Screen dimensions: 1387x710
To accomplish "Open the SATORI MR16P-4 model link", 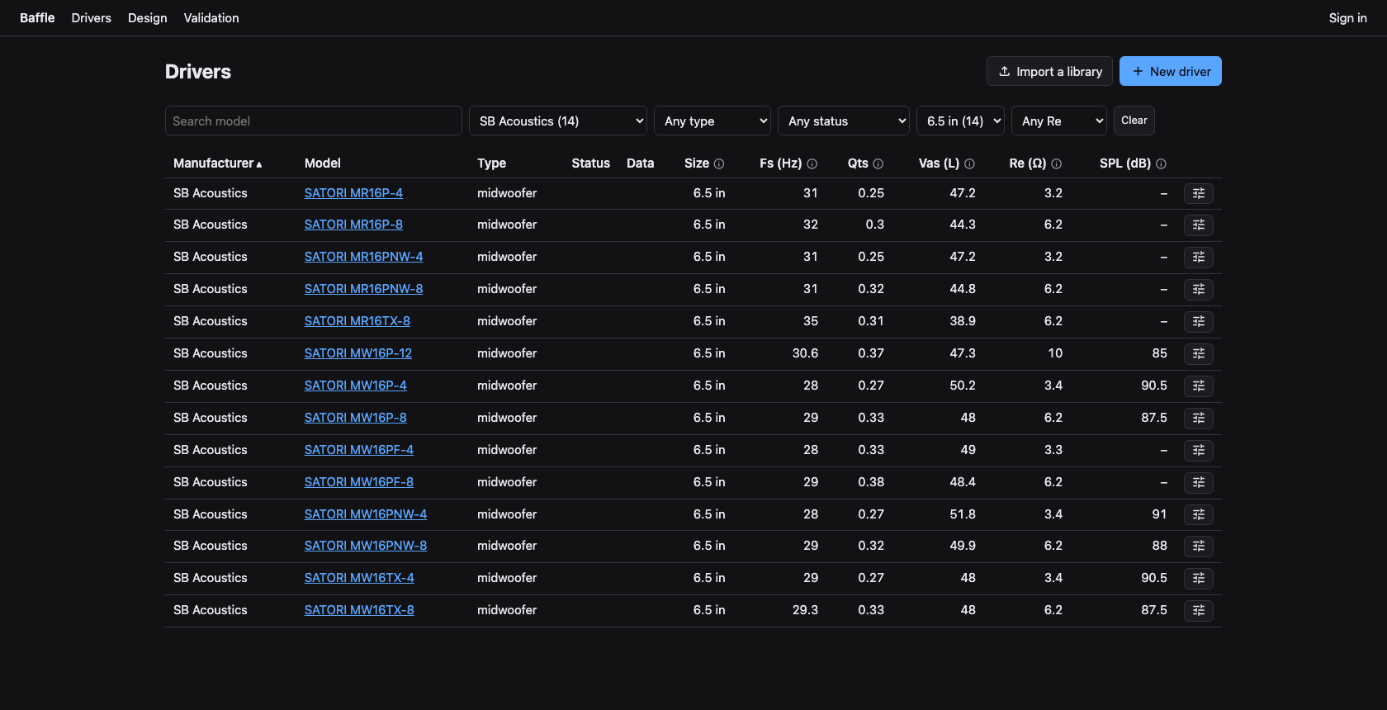I will [353, 193].
